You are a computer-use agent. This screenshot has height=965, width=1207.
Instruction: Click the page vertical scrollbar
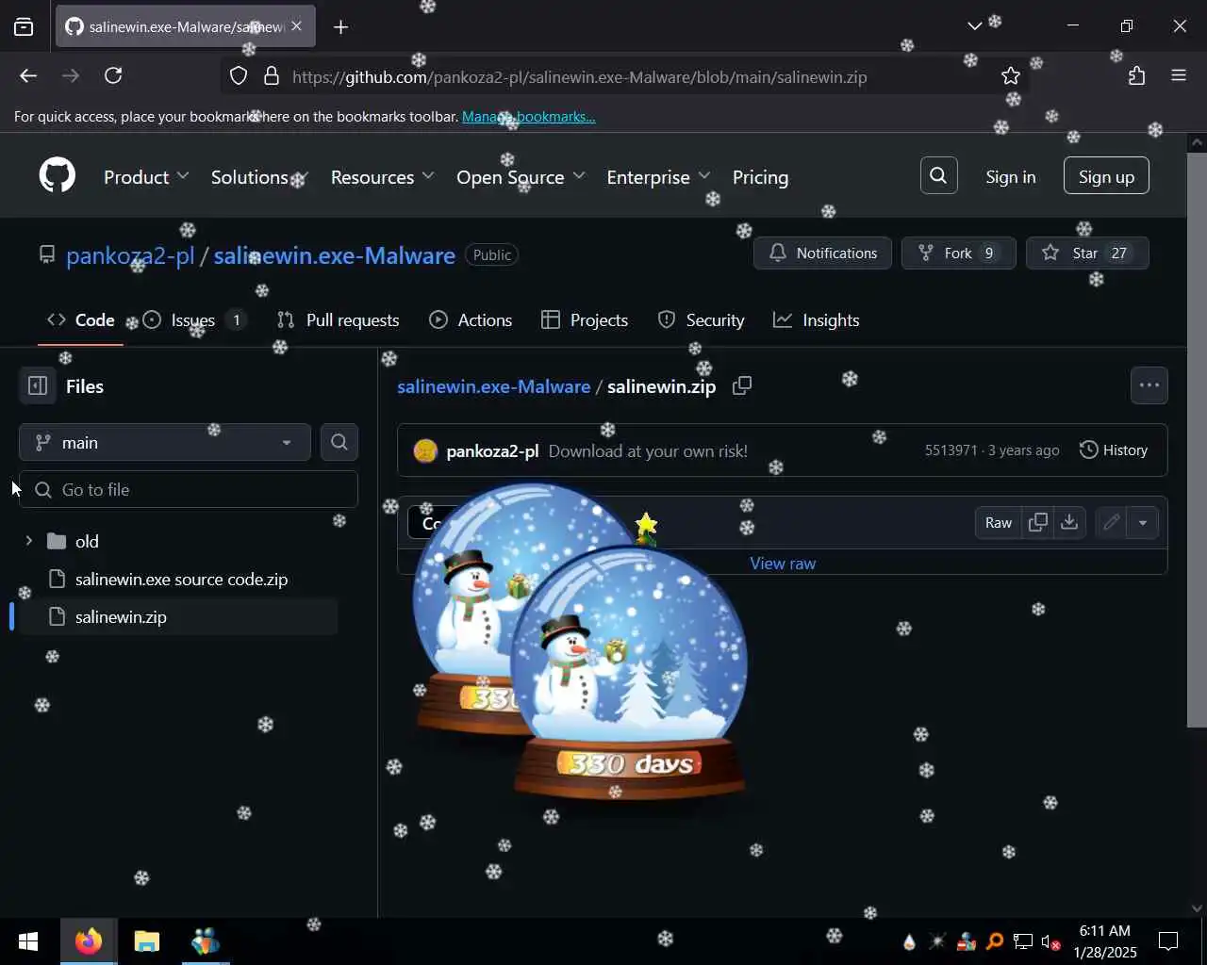(x=1197, y=438)
